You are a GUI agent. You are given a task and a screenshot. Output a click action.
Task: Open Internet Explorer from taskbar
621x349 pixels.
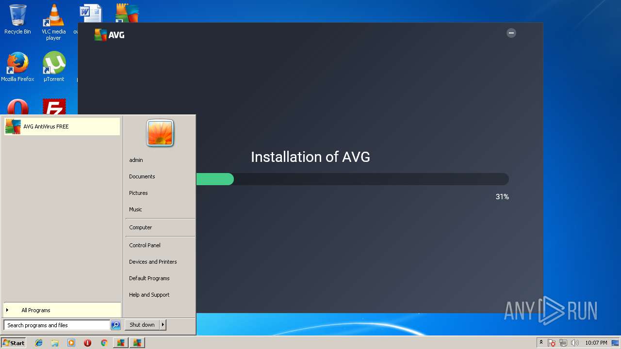(x=39, y=343)
